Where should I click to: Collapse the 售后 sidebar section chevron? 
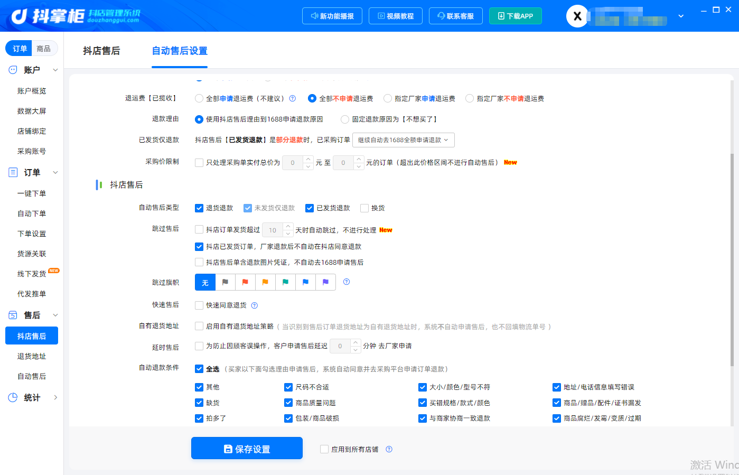click(55, 315)
